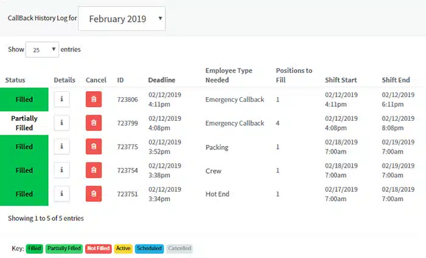The width and height of the screenshot is (426, 258).
Task: Click the Cancel column header
Action: [96, 80]
